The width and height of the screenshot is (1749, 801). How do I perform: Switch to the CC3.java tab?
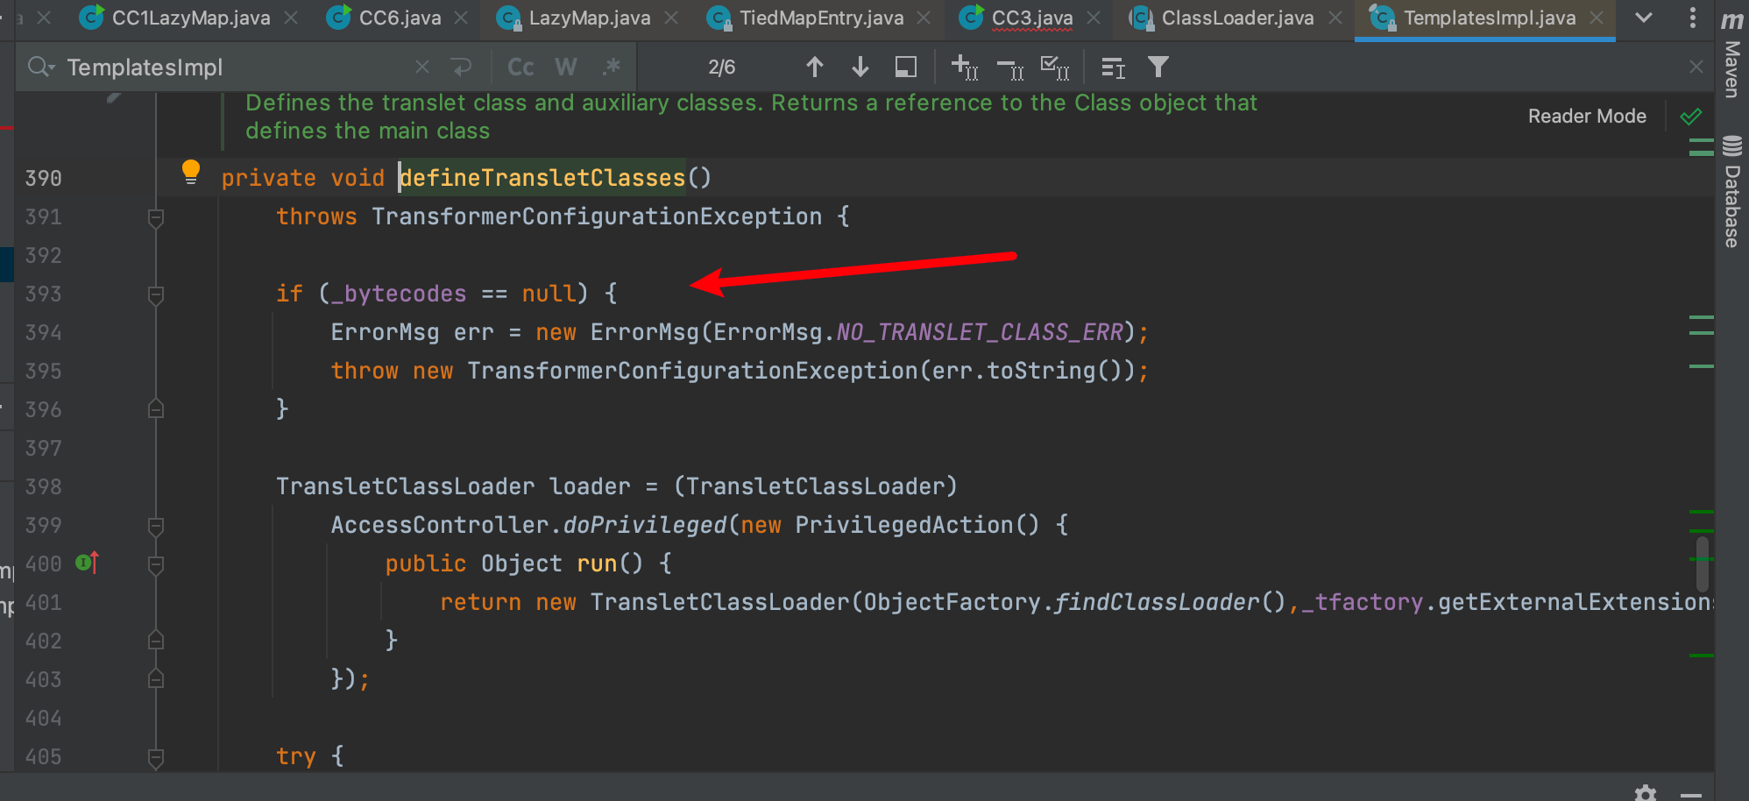coord(1016,18)
